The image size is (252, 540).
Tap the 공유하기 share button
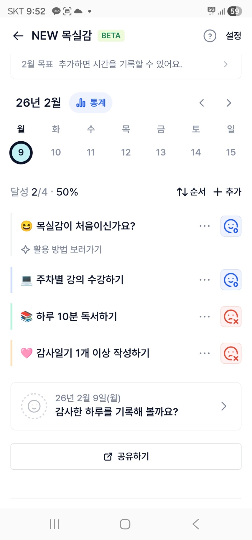(126, 456)
